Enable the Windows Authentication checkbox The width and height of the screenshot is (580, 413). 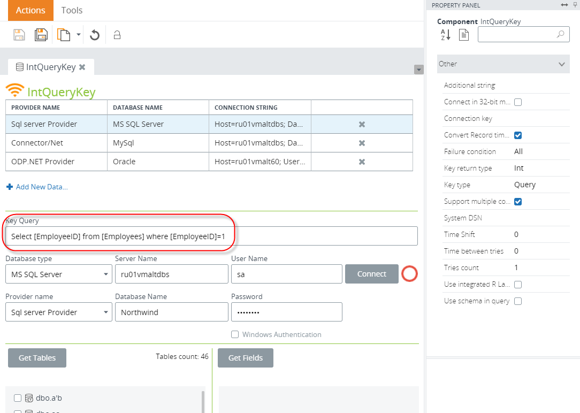click(235, 334)
